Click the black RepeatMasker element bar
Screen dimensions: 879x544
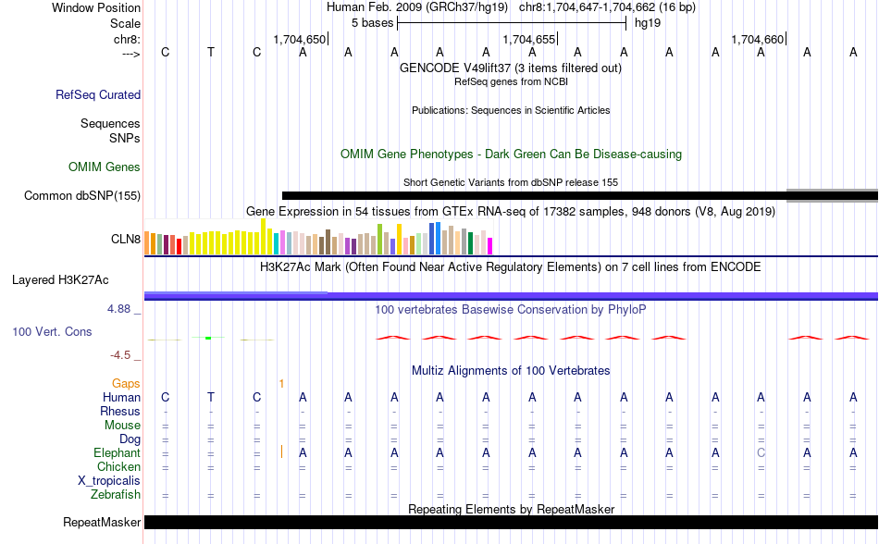point(511,522)
